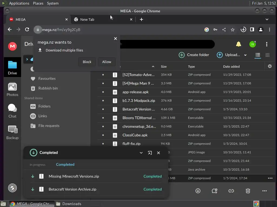The width and height of the screenshot is (277, 207).
Task: Click the get link icon in bottom bar
Action: pyautogui.click(x=231, y=191)
